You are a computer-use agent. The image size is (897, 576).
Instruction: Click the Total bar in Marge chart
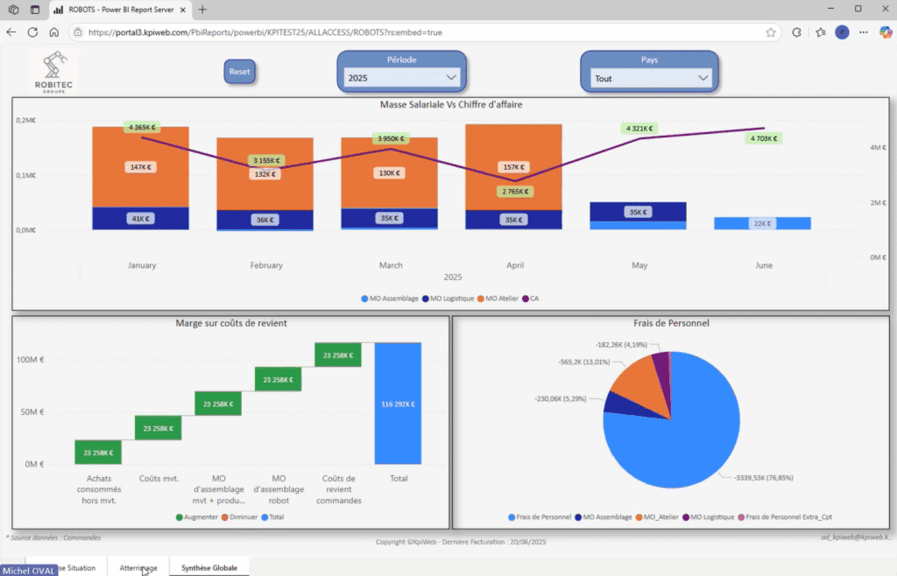pos(399,403)
